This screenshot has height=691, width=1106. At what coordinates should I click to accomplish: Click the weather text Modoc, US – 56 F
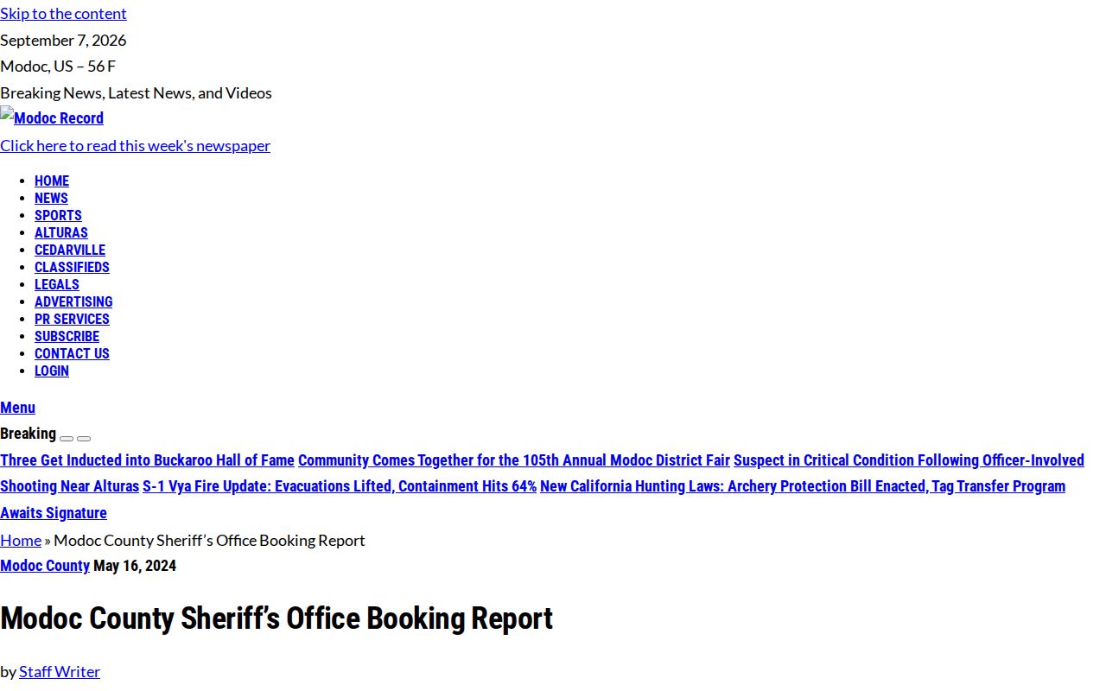pos(58,66)
